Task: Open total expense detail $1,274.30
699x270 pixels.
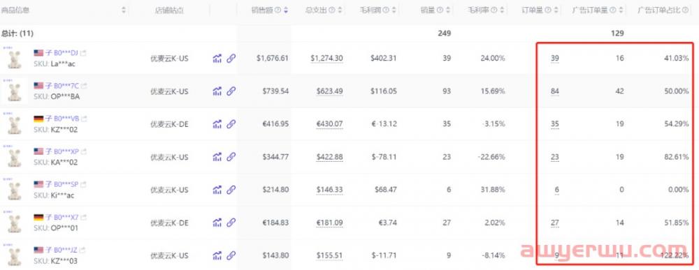Action: point(326,59)
